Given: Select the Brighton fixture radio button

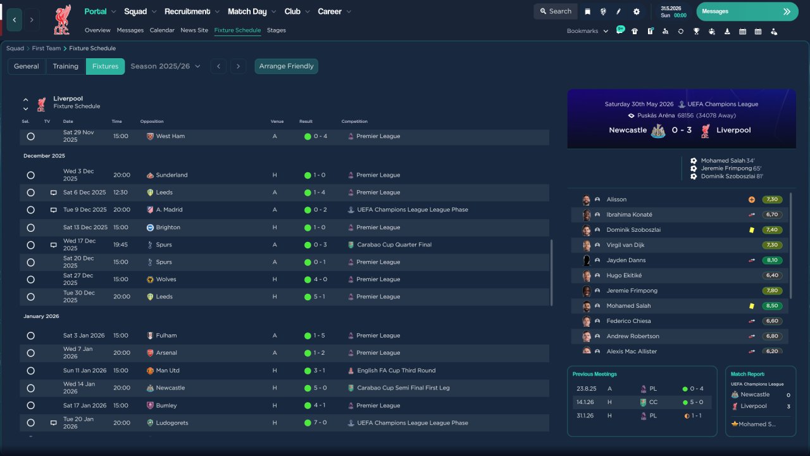Looking at the screenshot, I should click(x=30, y=227).
